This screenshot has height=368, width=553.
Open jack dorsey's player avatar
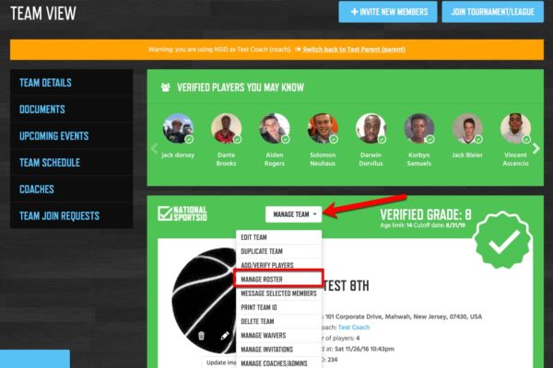(x=178, y=129)
